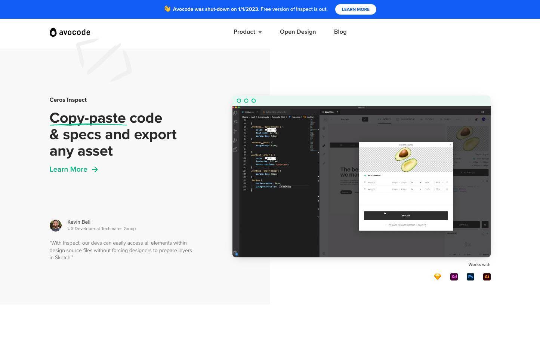
Task: Click the #2c2c2c background-color swatch
Action: 280,186
